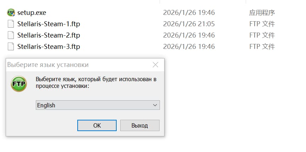Screen dimensions: 306x152
Task: Select the Stellaris-Steam-1.ftp file icon
Action: click(x=11, y=24)
